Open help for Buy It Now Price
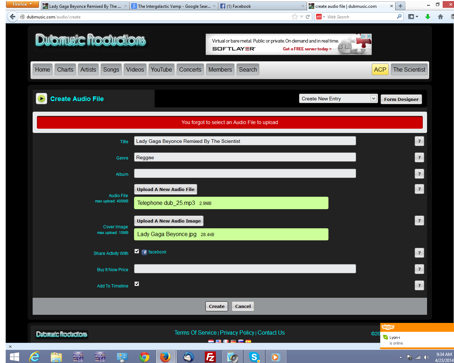This screenshot has width=454, height=363. tap(419, 269)
